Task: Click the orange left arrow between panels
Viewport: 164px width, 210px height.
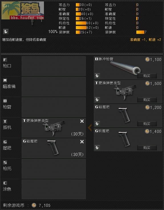Action: coord(90,128)
